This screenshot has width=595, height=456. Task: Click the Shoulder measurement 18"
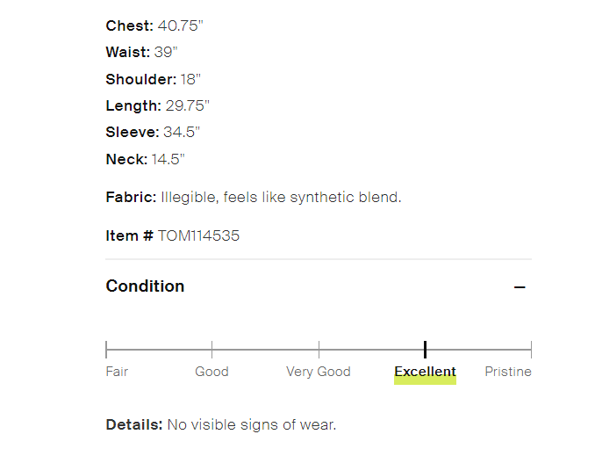click(x=191, y=79)
